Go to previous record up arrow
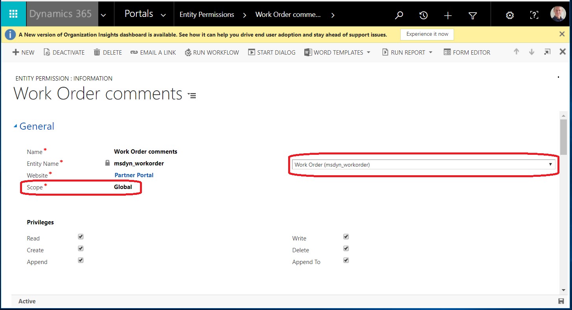The height and width of the screenshot is (310, 572). 517,52
